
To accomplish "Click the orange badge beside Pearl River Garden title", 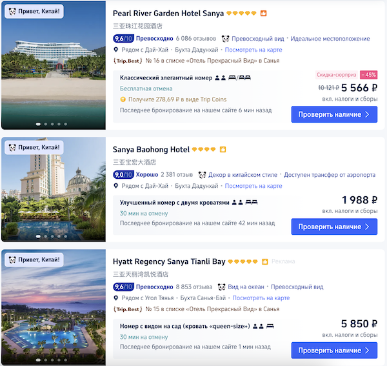I will pyautogui.click(x=264, y=14).
